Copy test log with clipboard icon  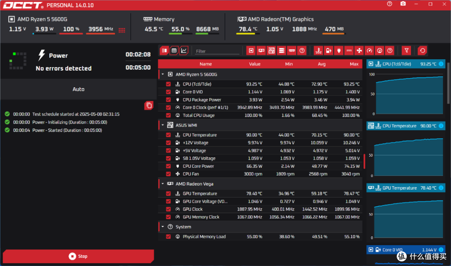pos(149,106)
